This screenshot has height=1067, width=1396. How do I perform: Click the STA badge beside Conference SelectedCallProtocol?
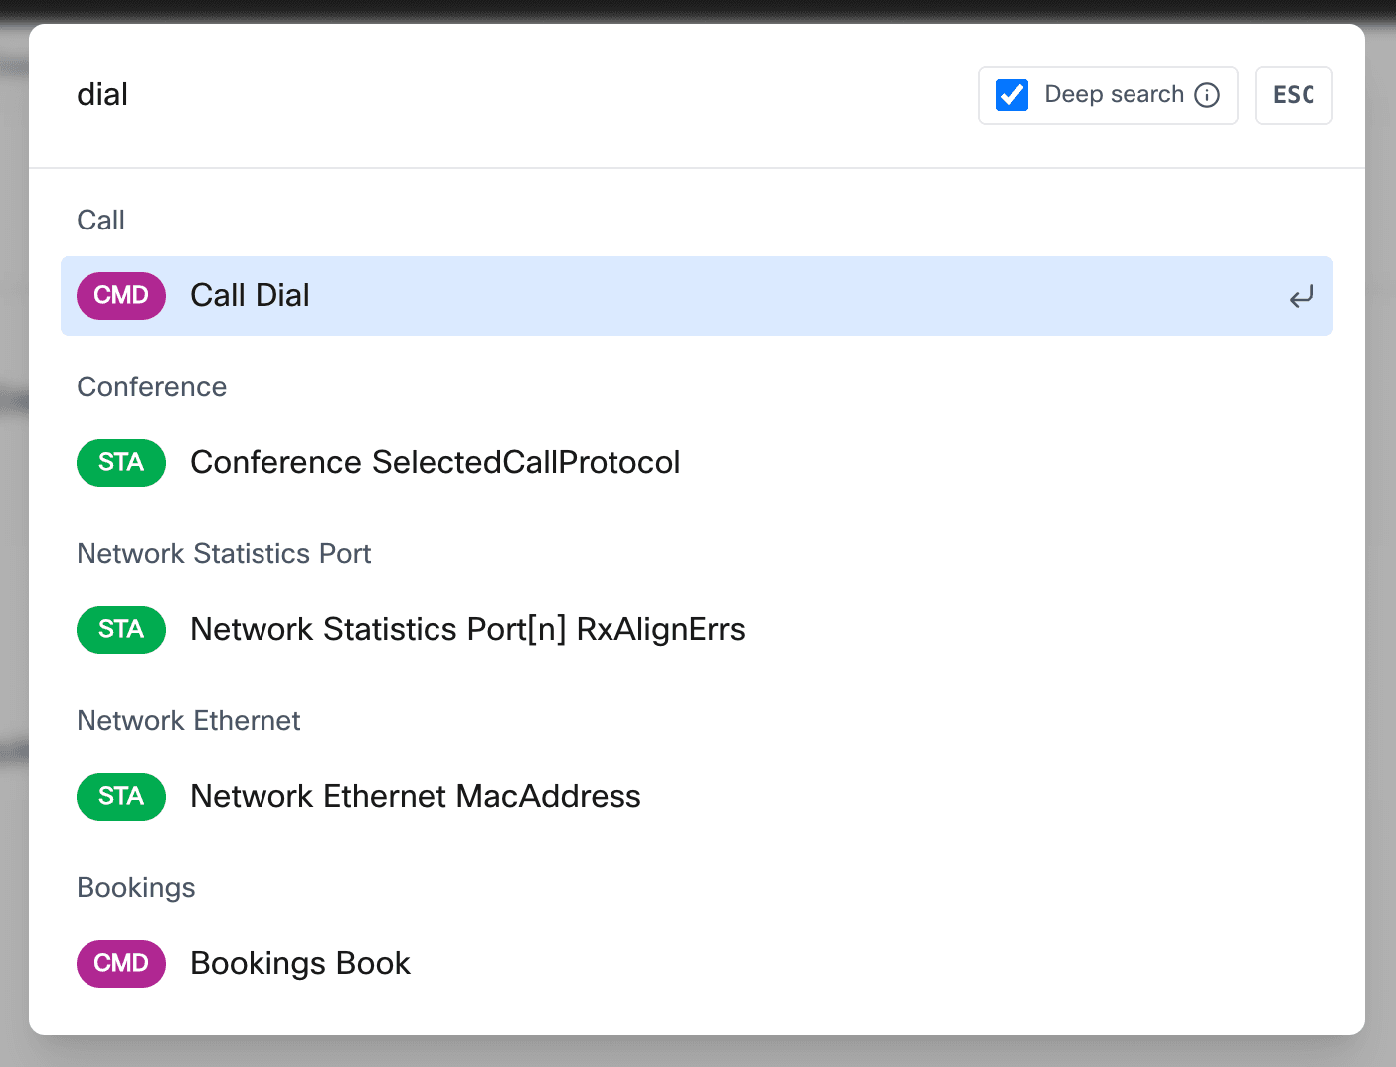coord(120,462)
